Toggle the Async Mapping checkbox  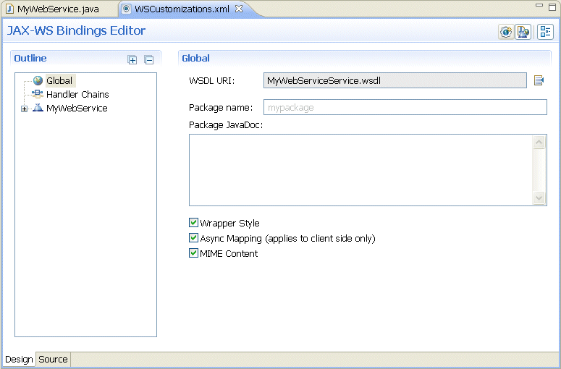(x=193, y=238)
